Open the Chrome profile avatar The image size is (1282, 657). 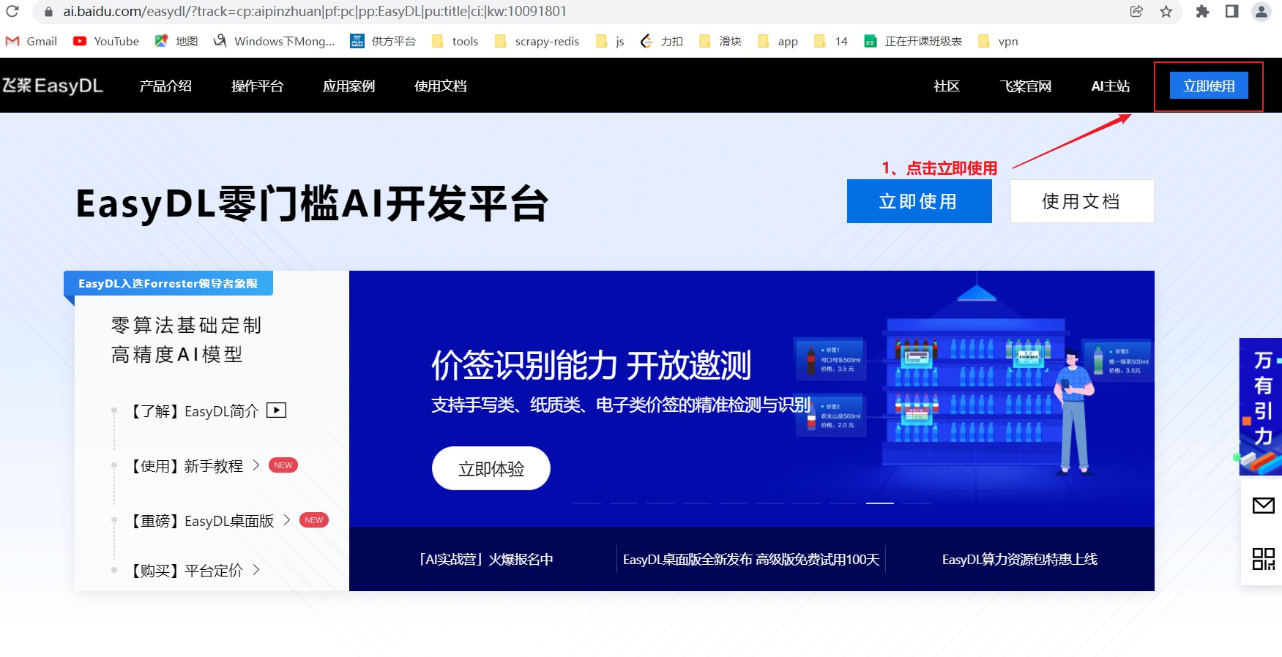(1261, 11)
